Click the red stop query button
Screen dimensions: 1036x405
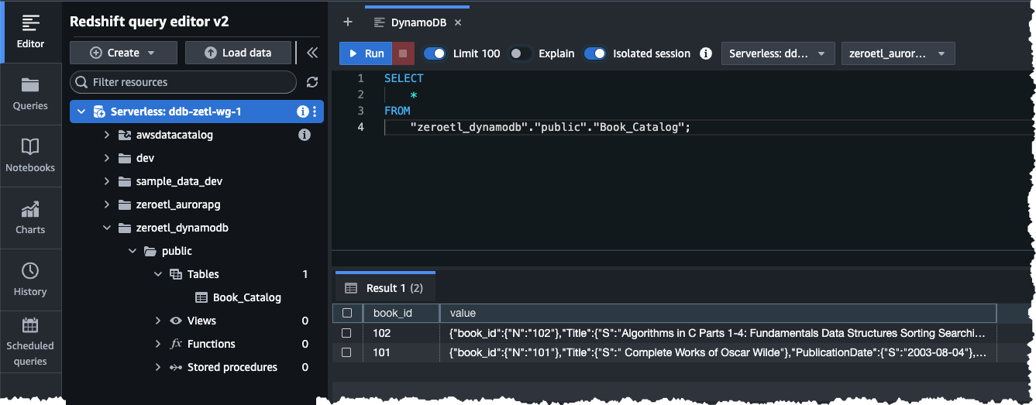(x=402, y=53)
